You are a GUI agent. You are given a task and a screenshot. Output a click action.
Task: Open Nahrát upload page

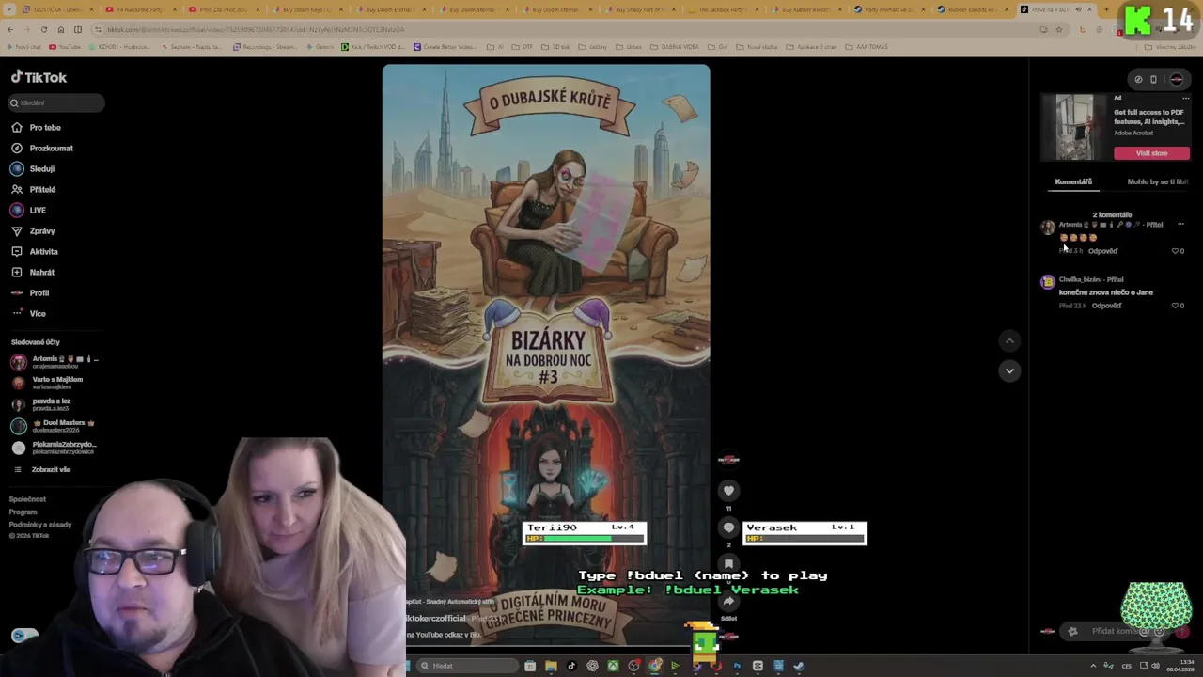click(x=33, y=272)
